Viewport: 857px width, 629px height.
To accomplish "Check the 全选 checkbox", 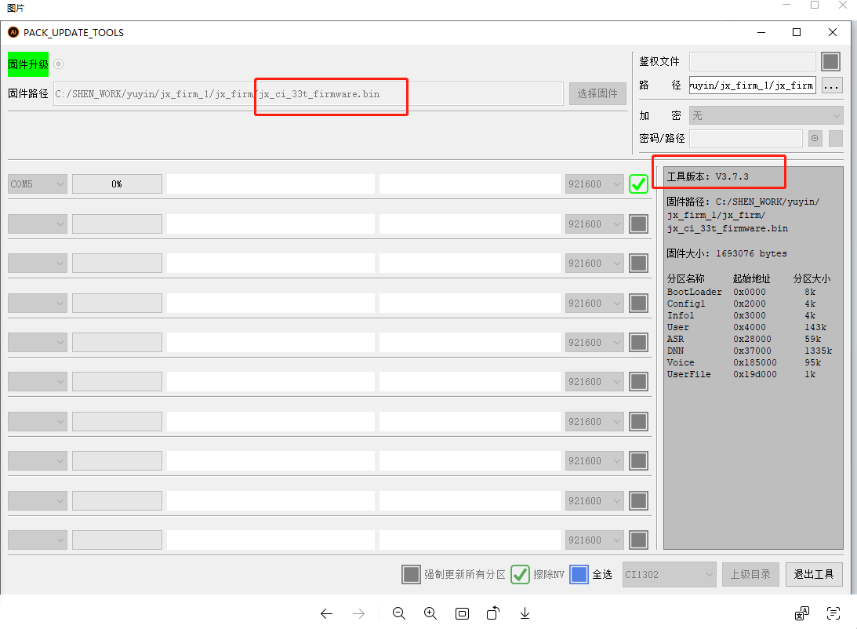I will (579, 574).
